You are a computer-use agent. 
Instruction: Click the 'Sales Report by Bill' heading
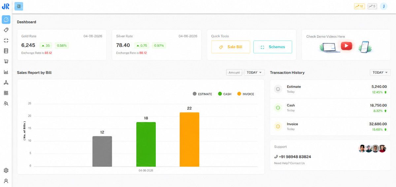click(34, 72)
